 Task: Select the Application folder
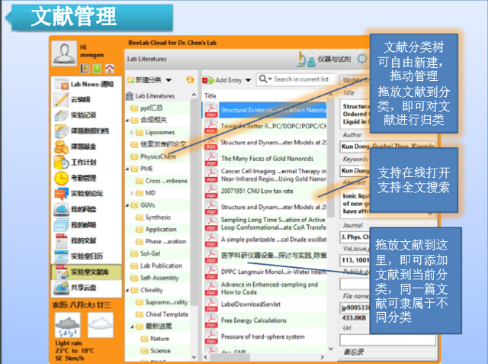[161, 230]
